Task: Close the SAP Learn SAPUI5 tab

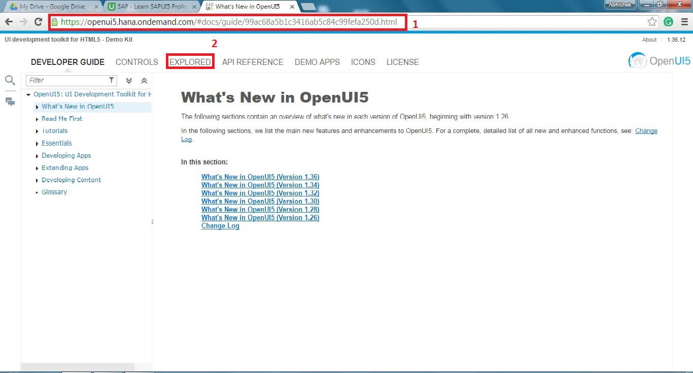Action: click(194, 7)
